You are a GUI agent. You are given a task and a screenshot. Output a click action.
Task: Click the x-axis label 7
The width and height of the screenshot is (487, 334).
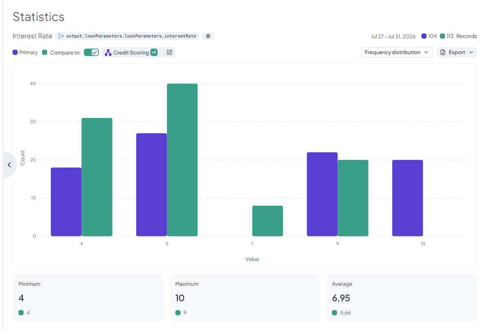(252, 243)
